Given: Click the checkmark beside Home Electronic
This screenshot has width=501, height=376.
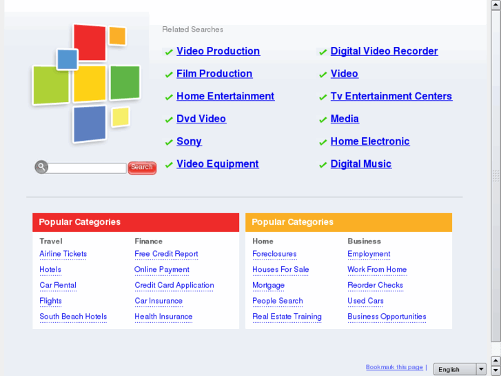Looking at the screenshot, I should pos(323,142).
